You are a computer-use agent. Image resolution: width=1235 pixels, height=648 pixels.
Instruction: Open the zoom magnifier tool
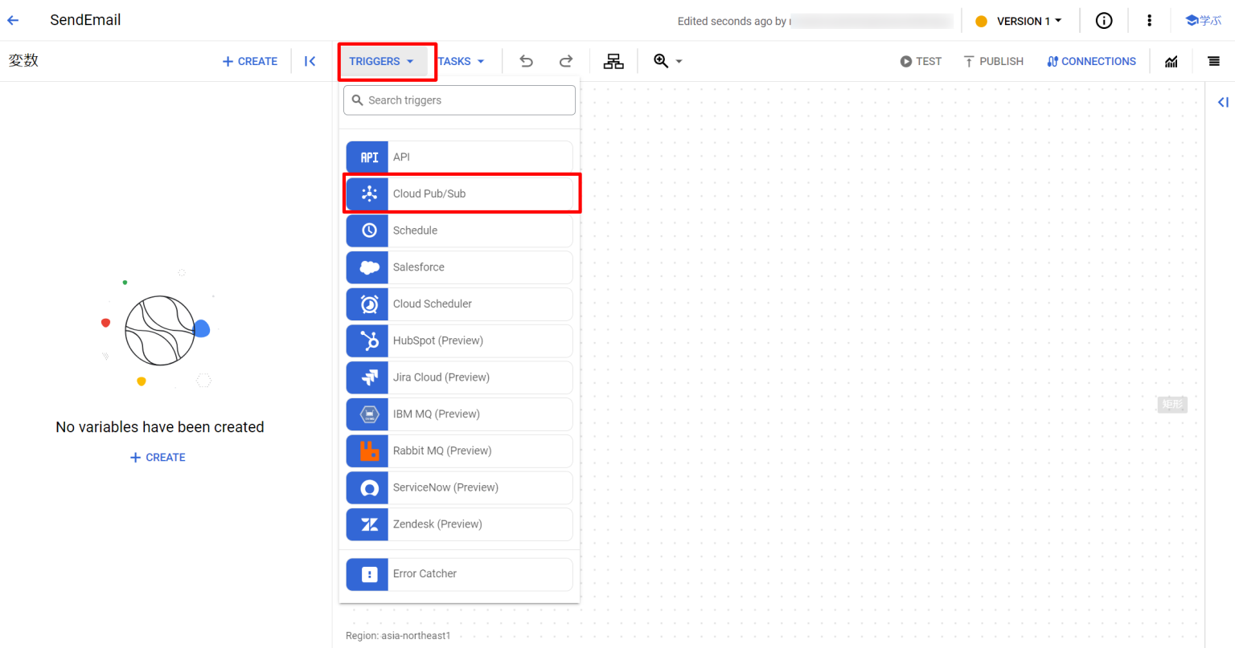click(661, 61)
